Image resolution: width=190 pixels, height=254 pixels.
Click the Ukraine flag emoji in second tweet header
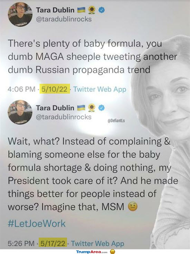coord(81,108)
